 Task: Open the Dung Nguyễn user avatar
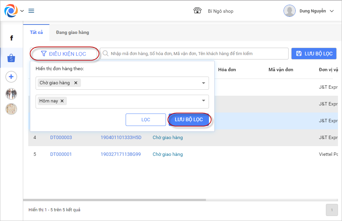pos(289,11)
